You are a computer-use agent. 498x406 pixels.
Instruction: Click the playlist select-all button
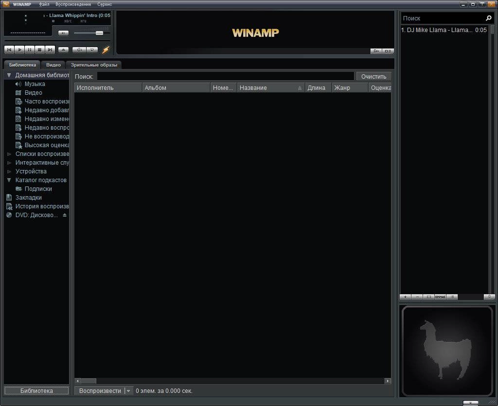coord(429,297)
